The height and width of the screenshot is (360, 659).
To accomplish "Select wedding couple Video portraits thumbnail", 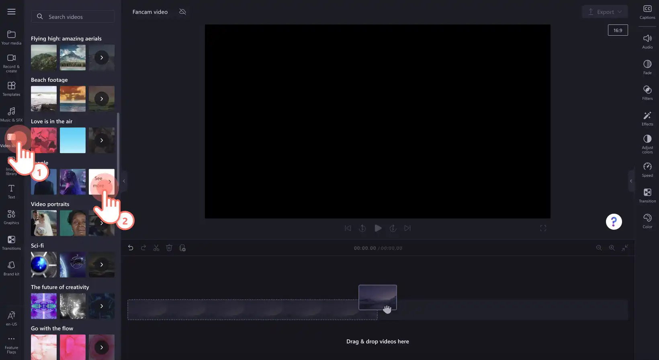I will tap(44, 223).
